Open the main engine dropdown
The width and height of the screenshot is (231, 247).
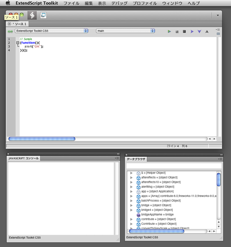[125, 31]
